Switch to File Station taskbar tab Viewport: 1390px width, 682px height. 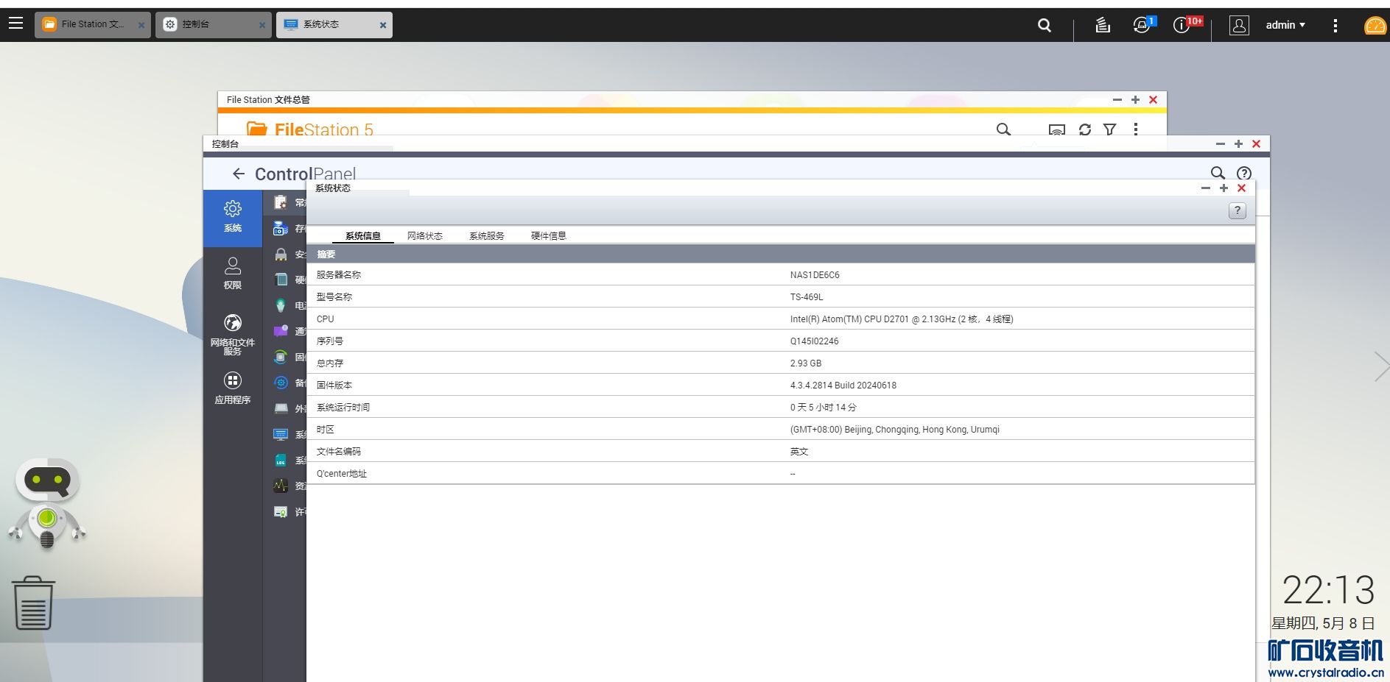tap(92, 24)
